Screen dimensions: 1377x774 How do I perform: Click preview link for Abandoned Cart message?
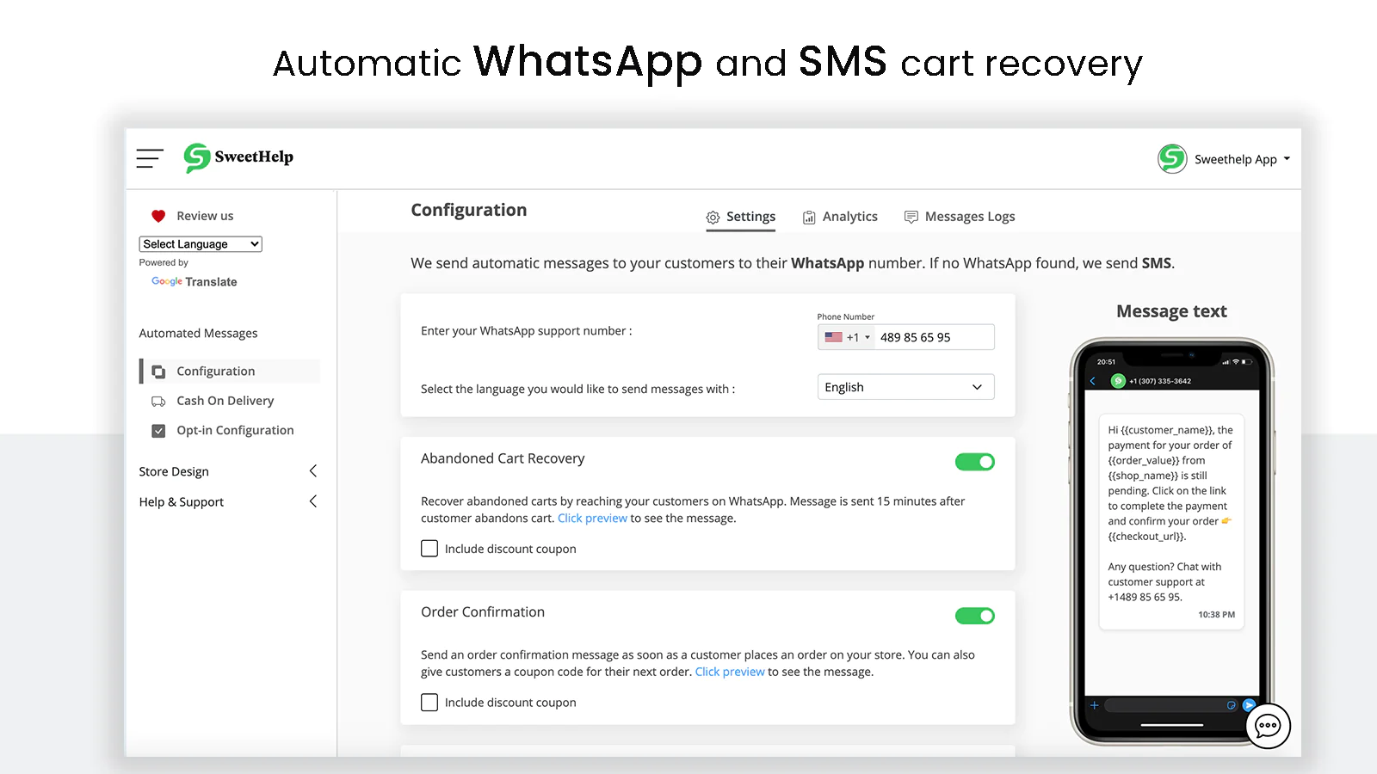tap(592, 519)
